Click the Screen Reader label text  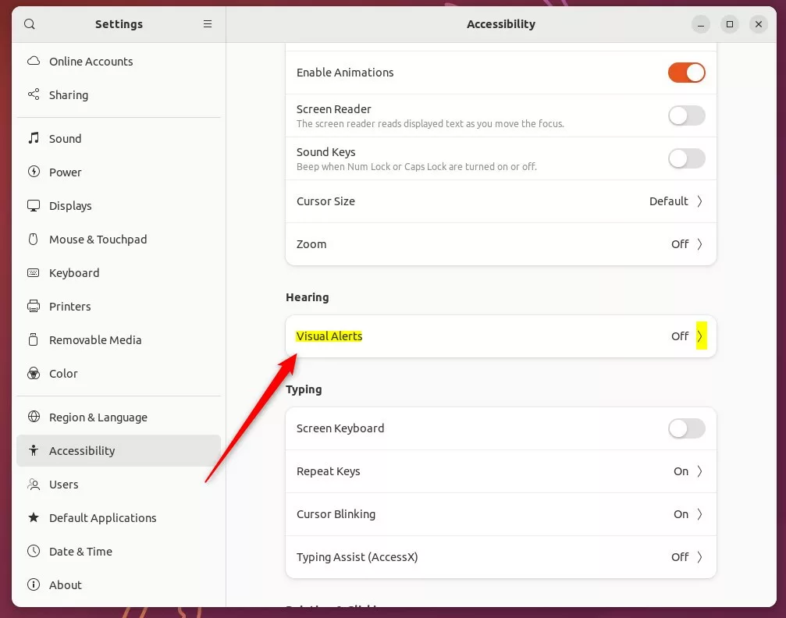click(333, 109)
